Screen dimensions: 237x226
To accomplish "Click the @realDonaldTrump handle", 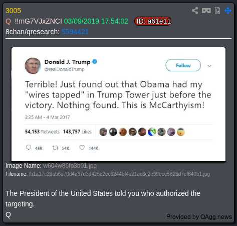I will point(64,69).
